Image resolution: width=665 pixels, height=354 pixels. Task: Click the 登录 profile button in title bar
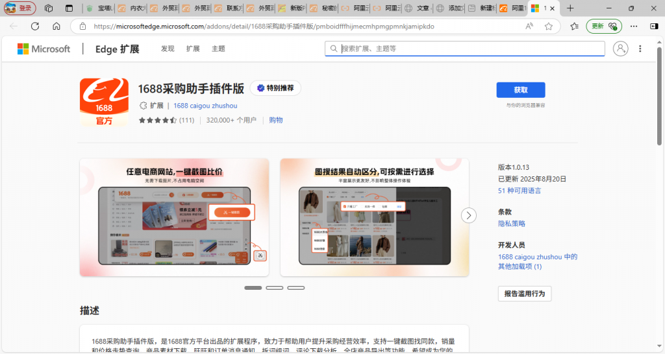point(19,8)
